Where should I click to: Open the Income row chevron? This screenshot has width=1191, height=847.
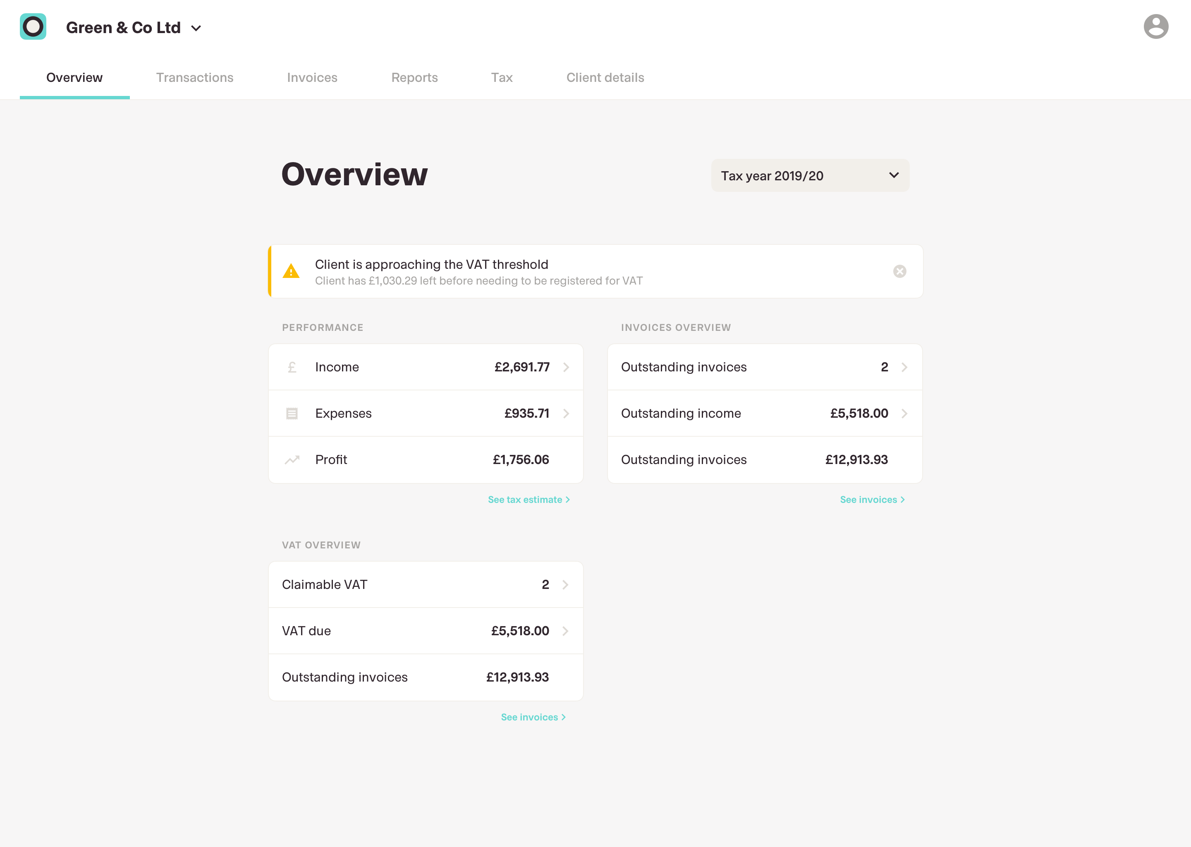pos(566,367)
